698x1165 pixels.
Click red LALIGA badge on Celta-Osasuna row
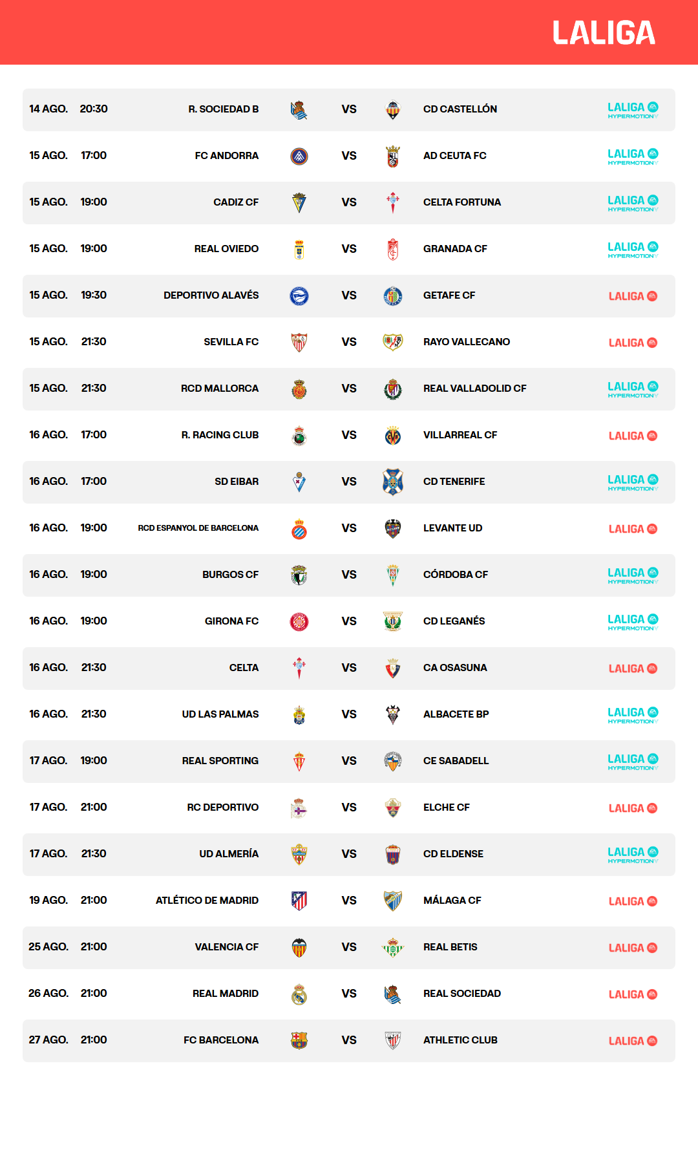pos(633,668)
